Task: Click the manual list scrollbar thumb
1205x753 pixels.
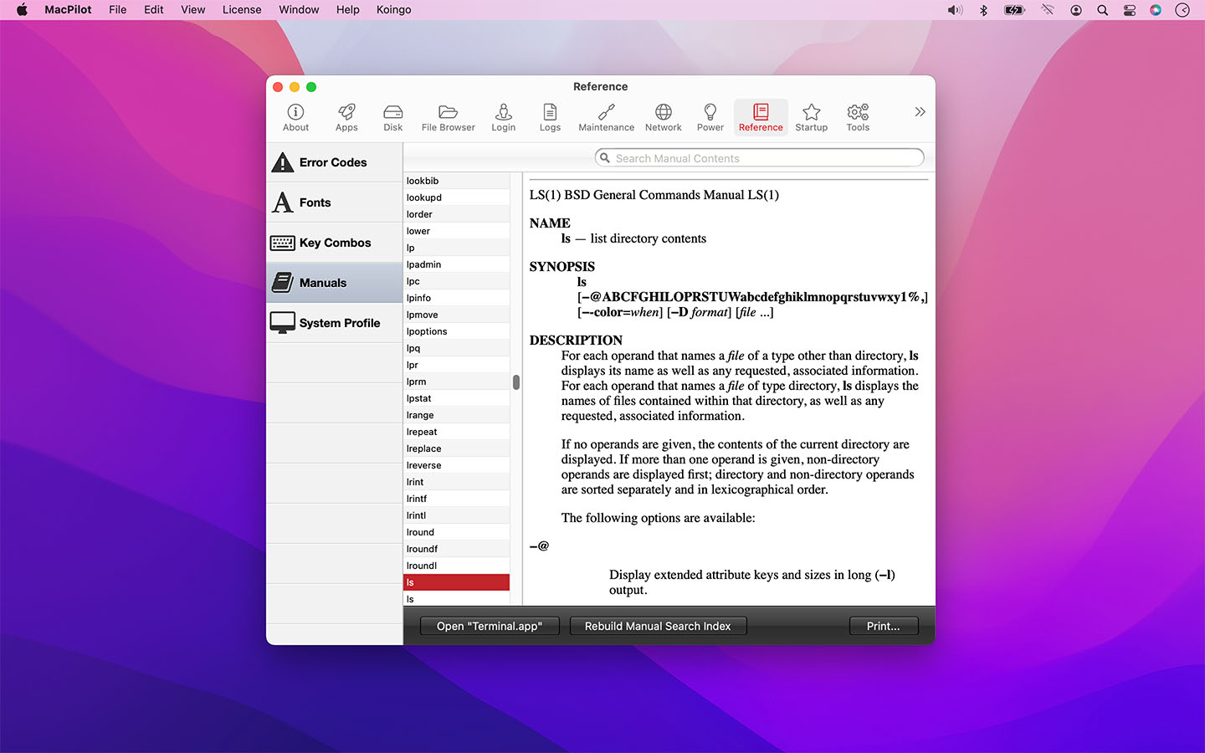Action: tap(516, 382)
